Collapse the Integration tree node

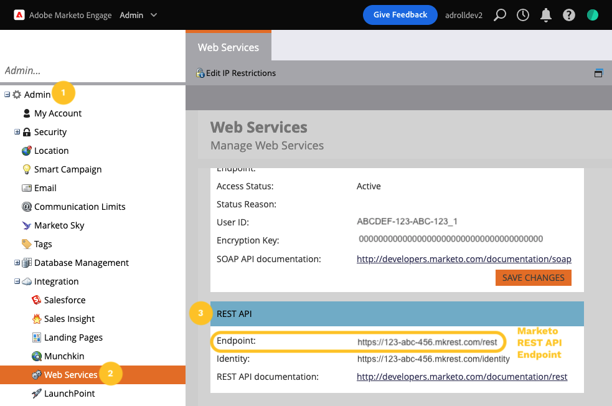pyautogui.click(x=17, y=281)
